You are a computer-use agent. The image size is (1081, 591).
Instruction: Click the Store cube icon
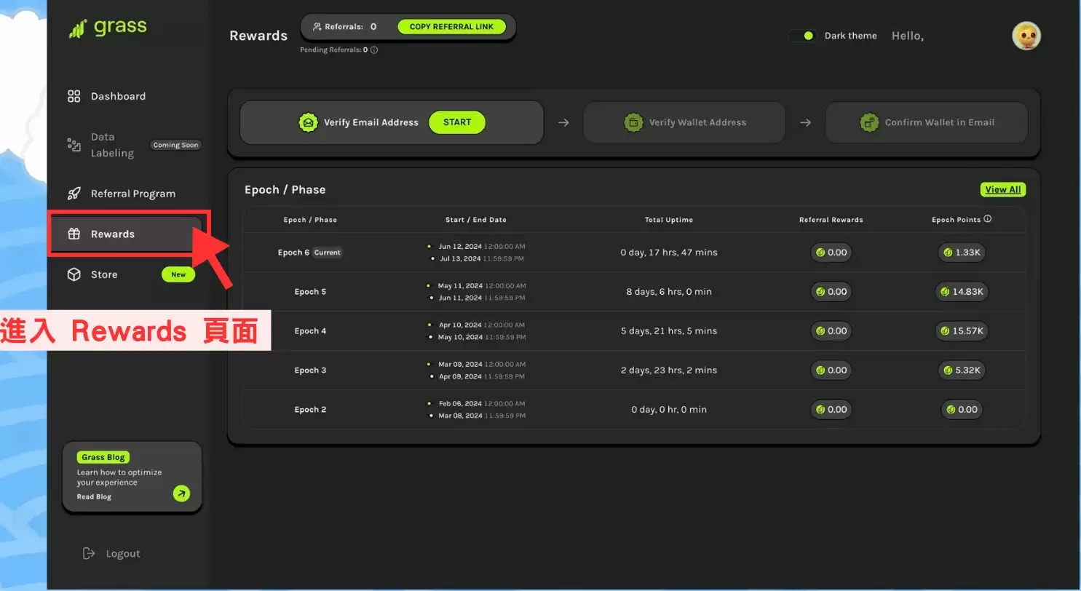[74, 274]
